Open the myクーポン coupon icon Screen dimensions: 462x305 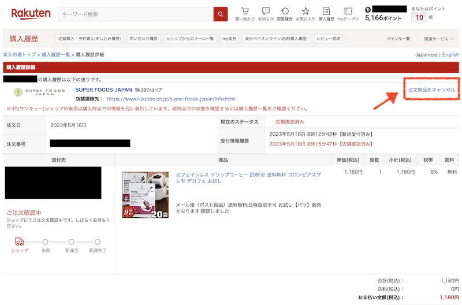coord(348,14)
